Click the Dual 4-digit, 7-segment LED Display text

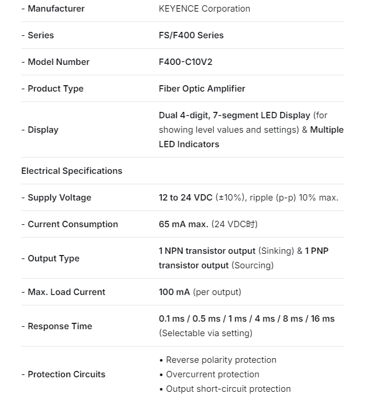coord(235,115)
